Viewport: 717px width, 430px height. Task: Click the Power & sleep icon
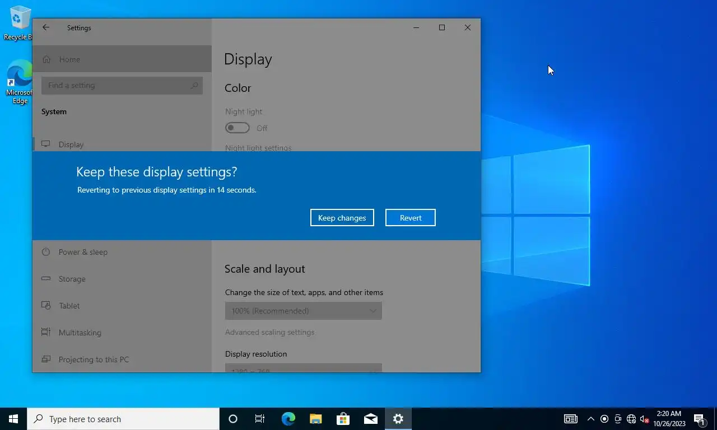[46, 252]
